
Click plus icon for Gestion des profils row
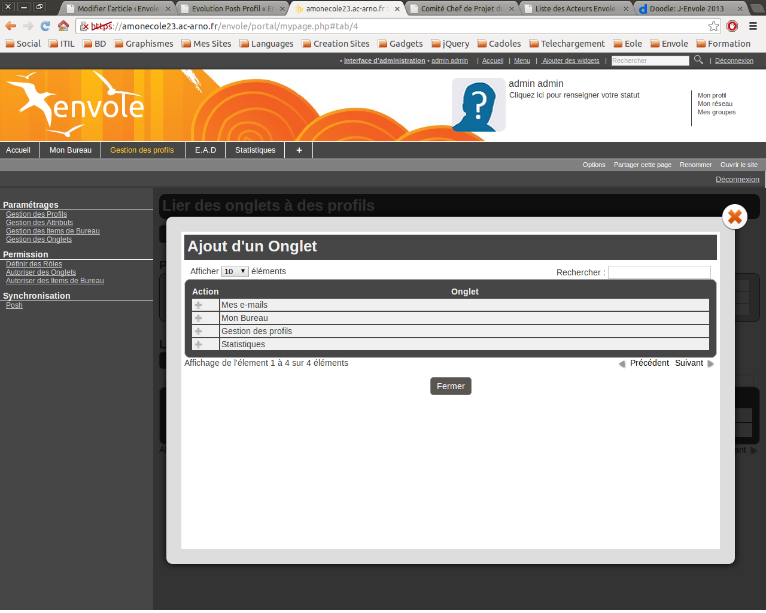coord(199,332)
